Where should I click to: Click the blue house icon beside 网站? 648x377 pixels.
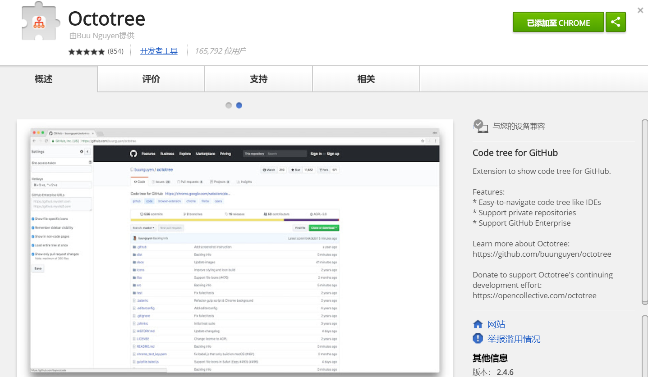(x=478, y=324)
